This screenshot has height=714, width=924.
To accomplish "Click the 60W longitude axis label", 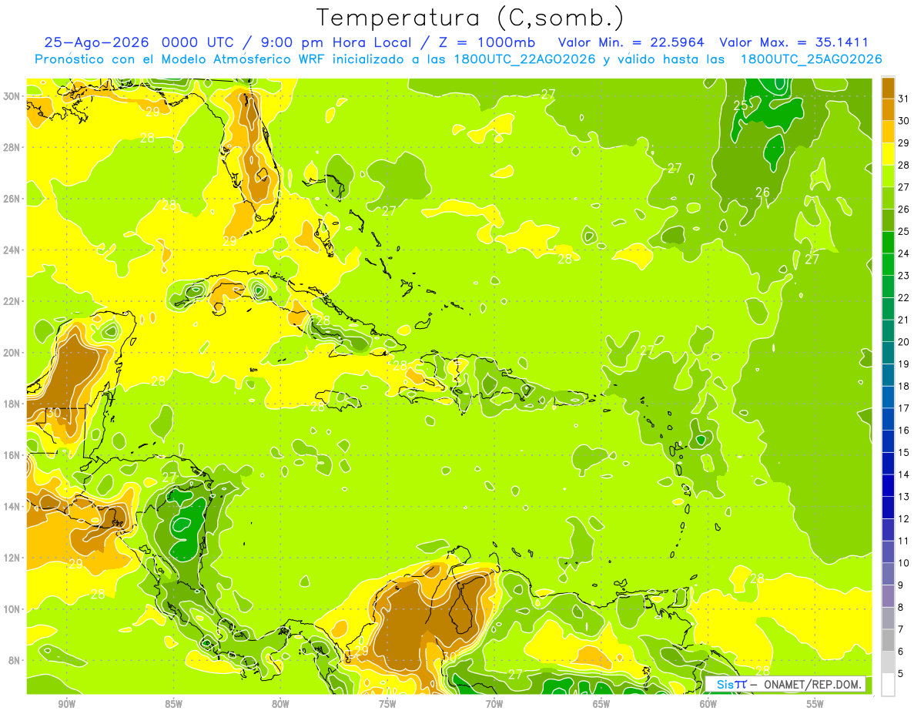I will [x=708, y=704].
